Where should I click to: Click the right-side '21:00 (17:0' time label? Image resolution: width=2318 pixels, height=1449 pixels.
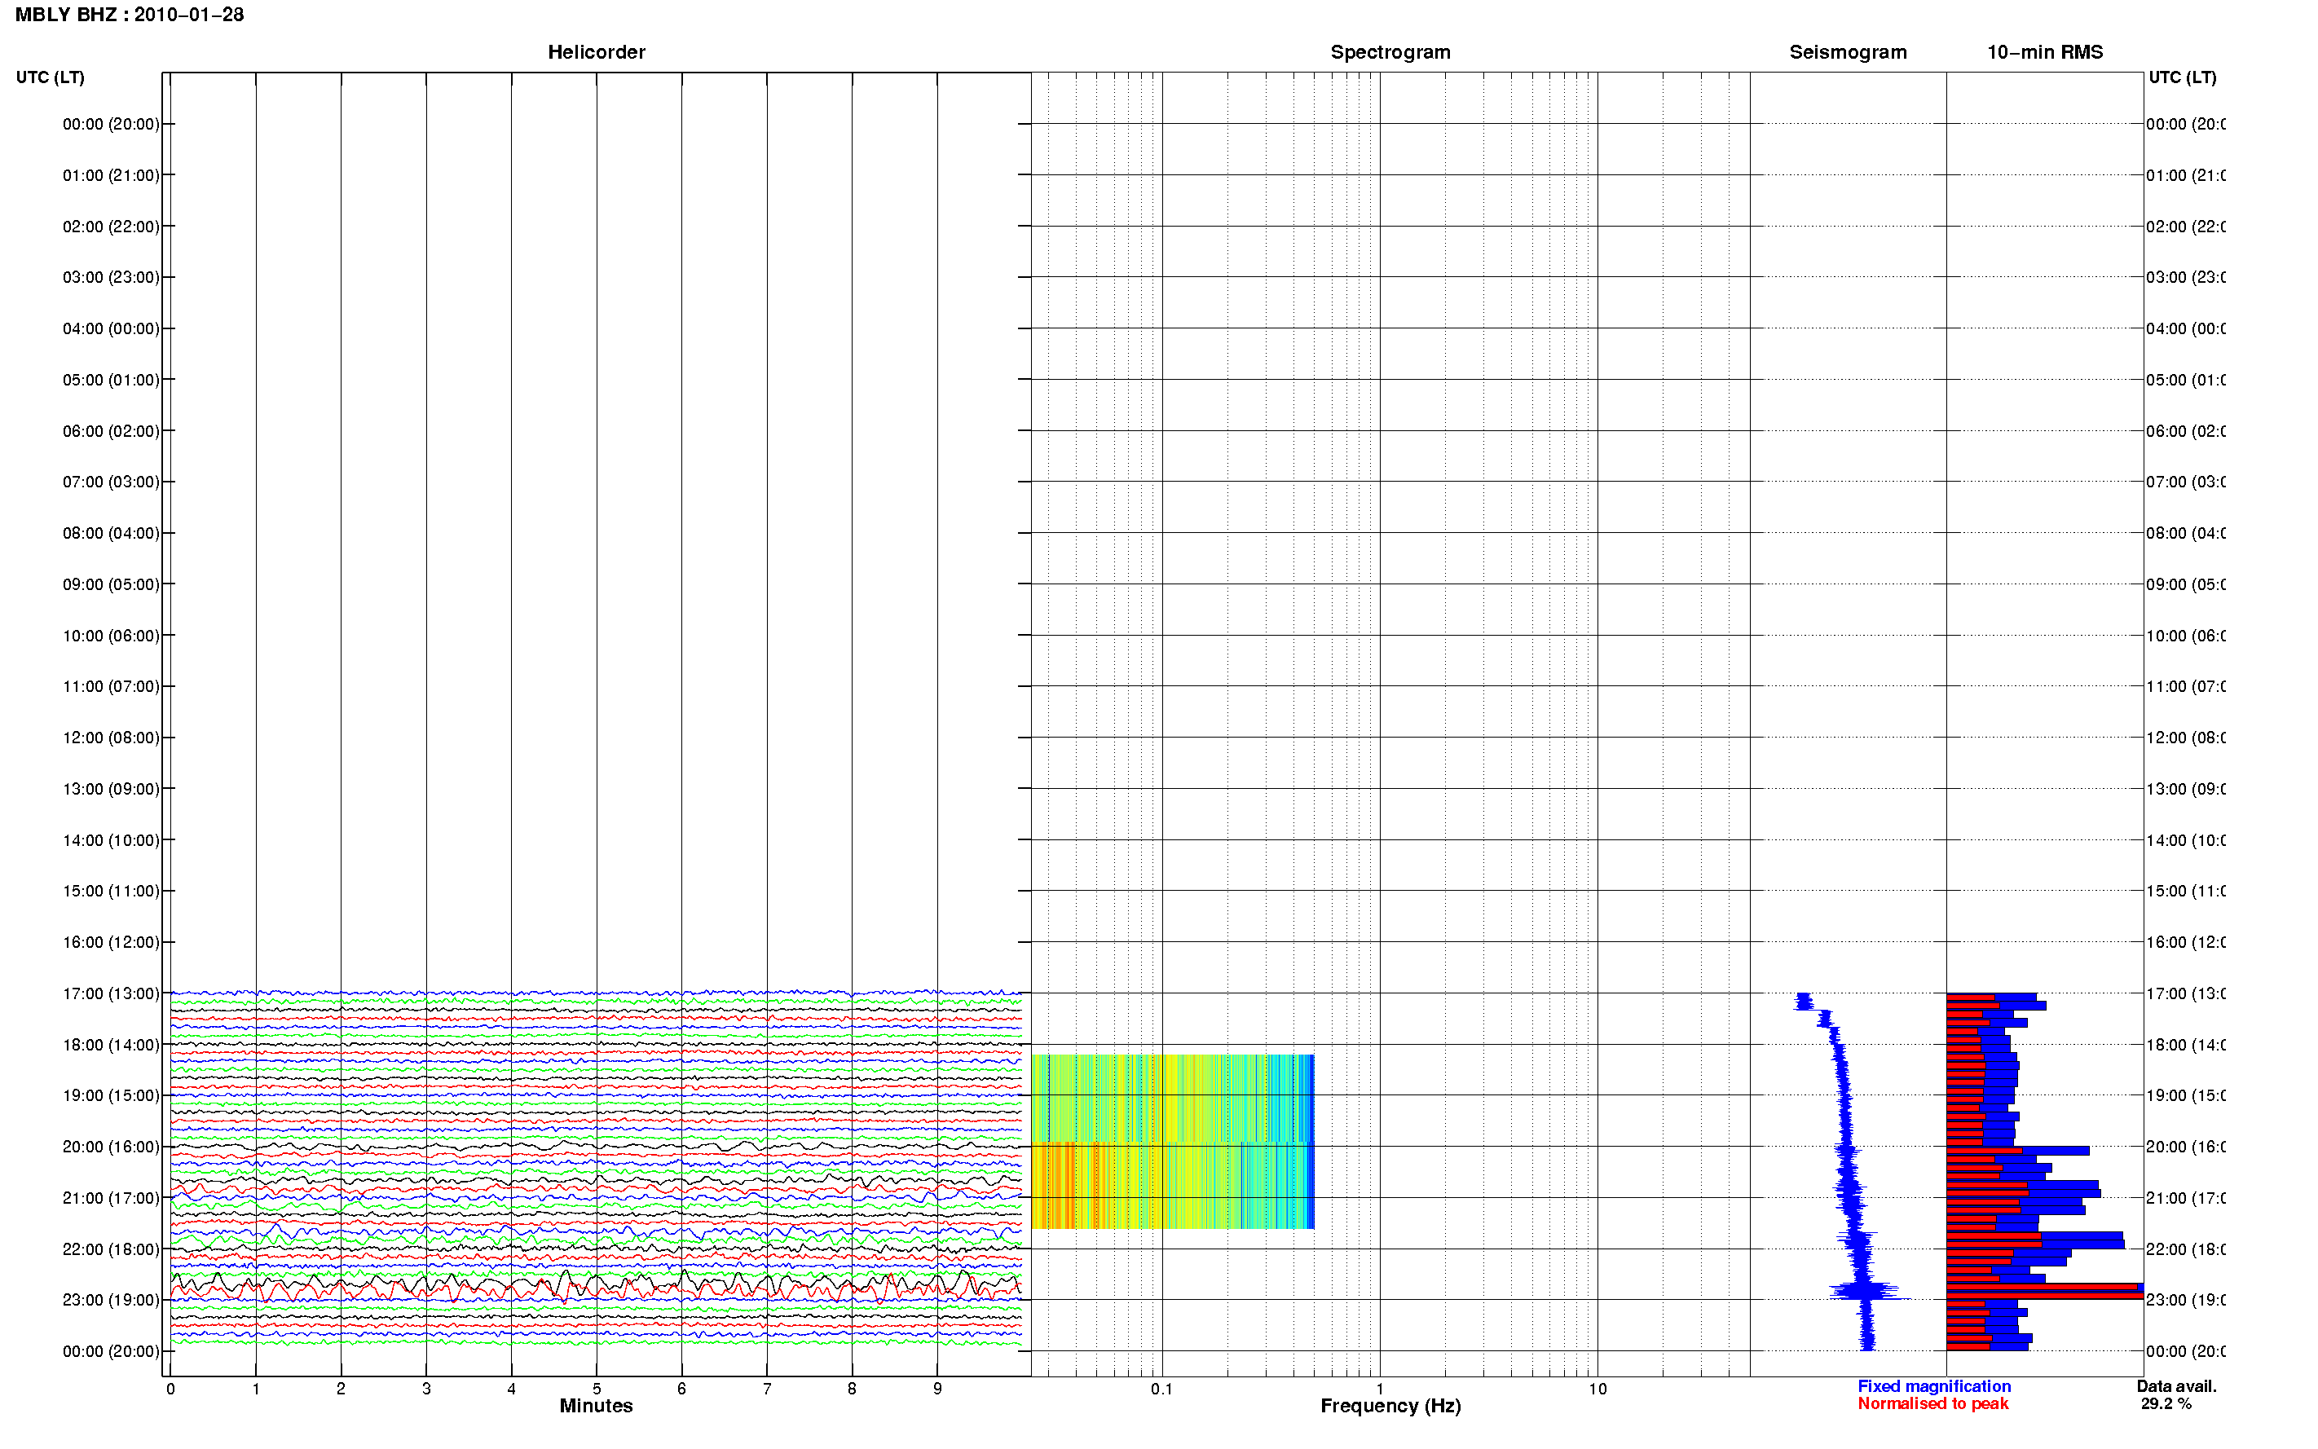coord(2186,1199)
